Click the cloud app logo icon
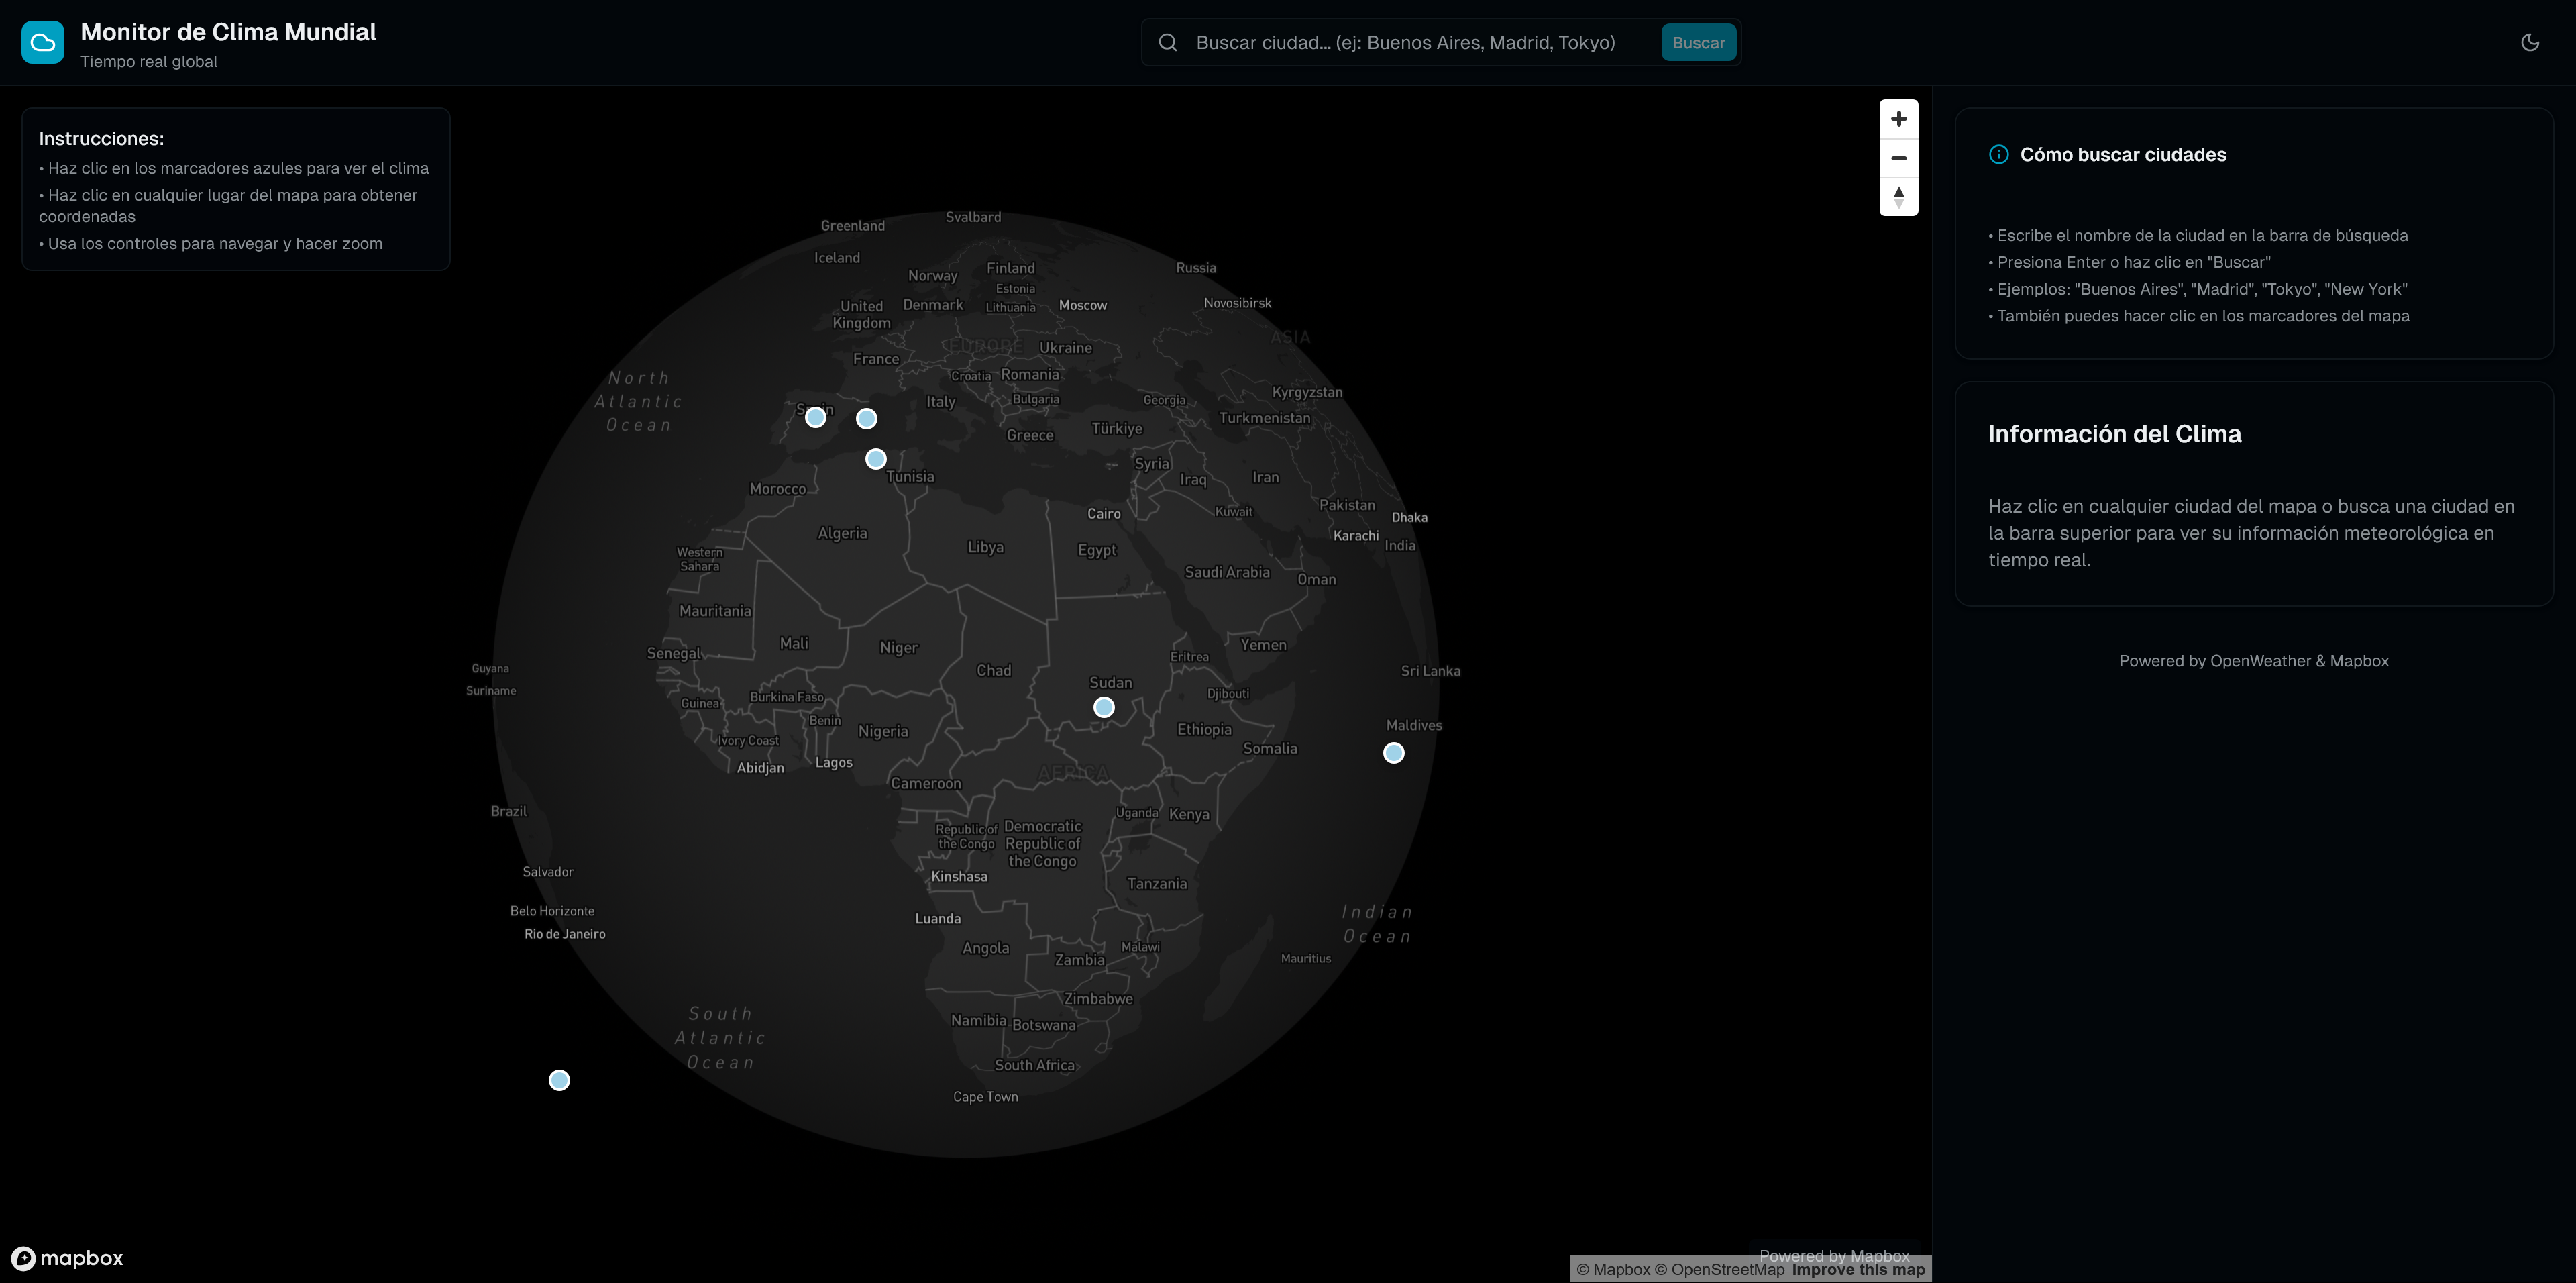This screenshot has height=1283, width=2576. coord(42,42)
